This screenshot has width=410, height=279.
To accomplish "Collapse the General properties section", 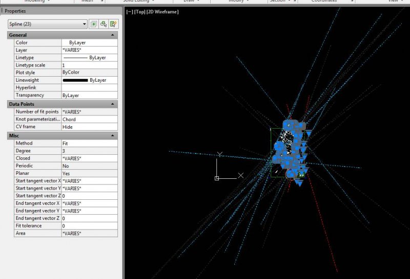I will click(113, 35).
